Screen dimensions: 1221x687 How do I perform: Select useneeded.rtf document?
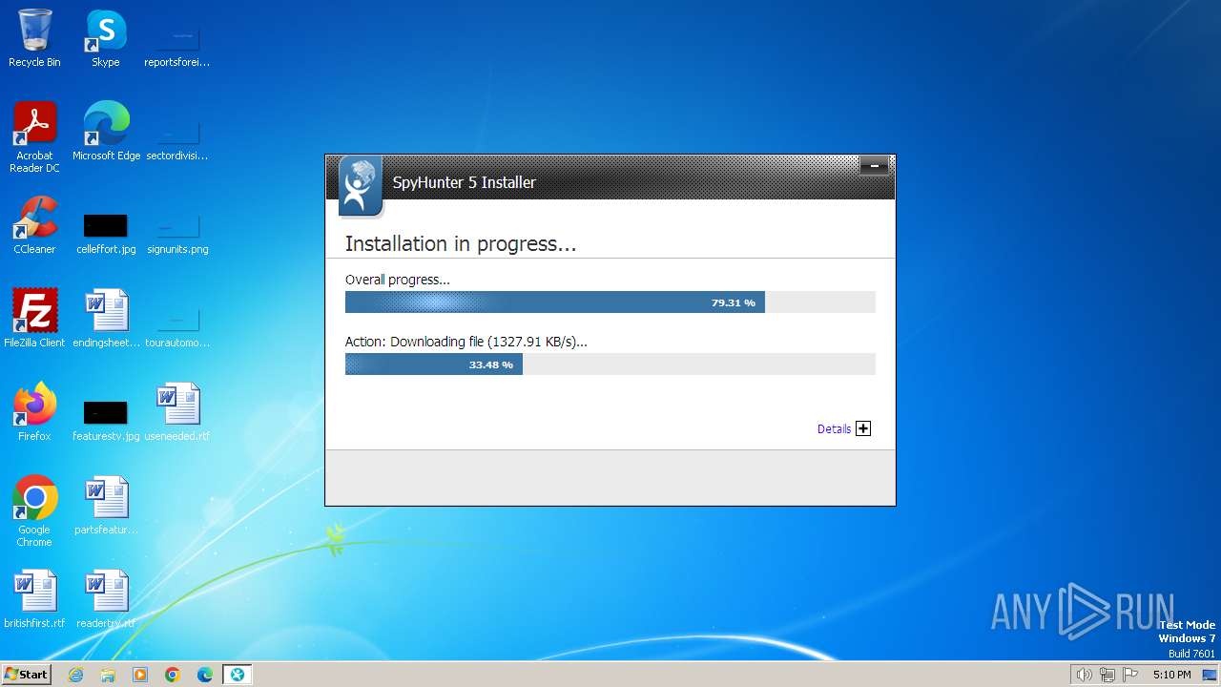pos(176,412)
